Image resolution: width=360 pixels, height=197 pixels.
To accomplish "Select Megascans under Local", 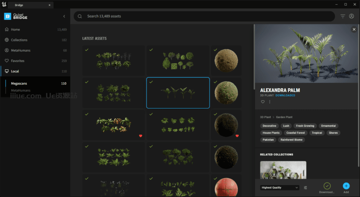I will (19, 83).
